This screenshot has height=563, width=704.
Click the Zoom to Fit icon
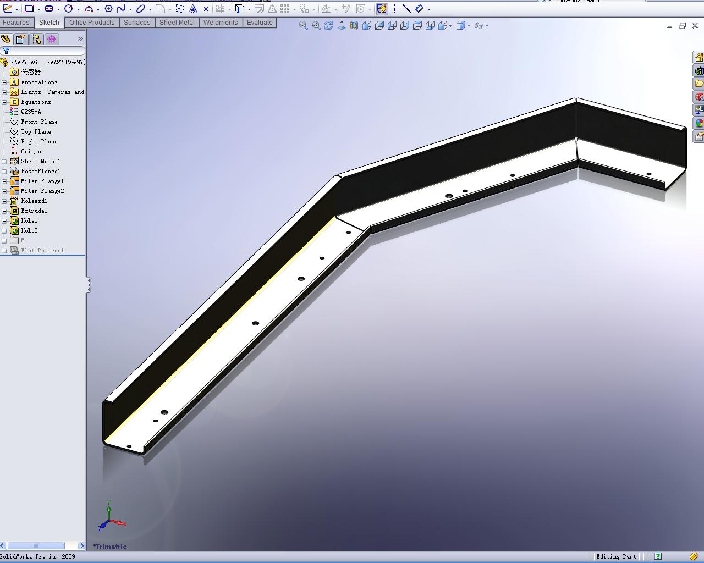point(304,25)
